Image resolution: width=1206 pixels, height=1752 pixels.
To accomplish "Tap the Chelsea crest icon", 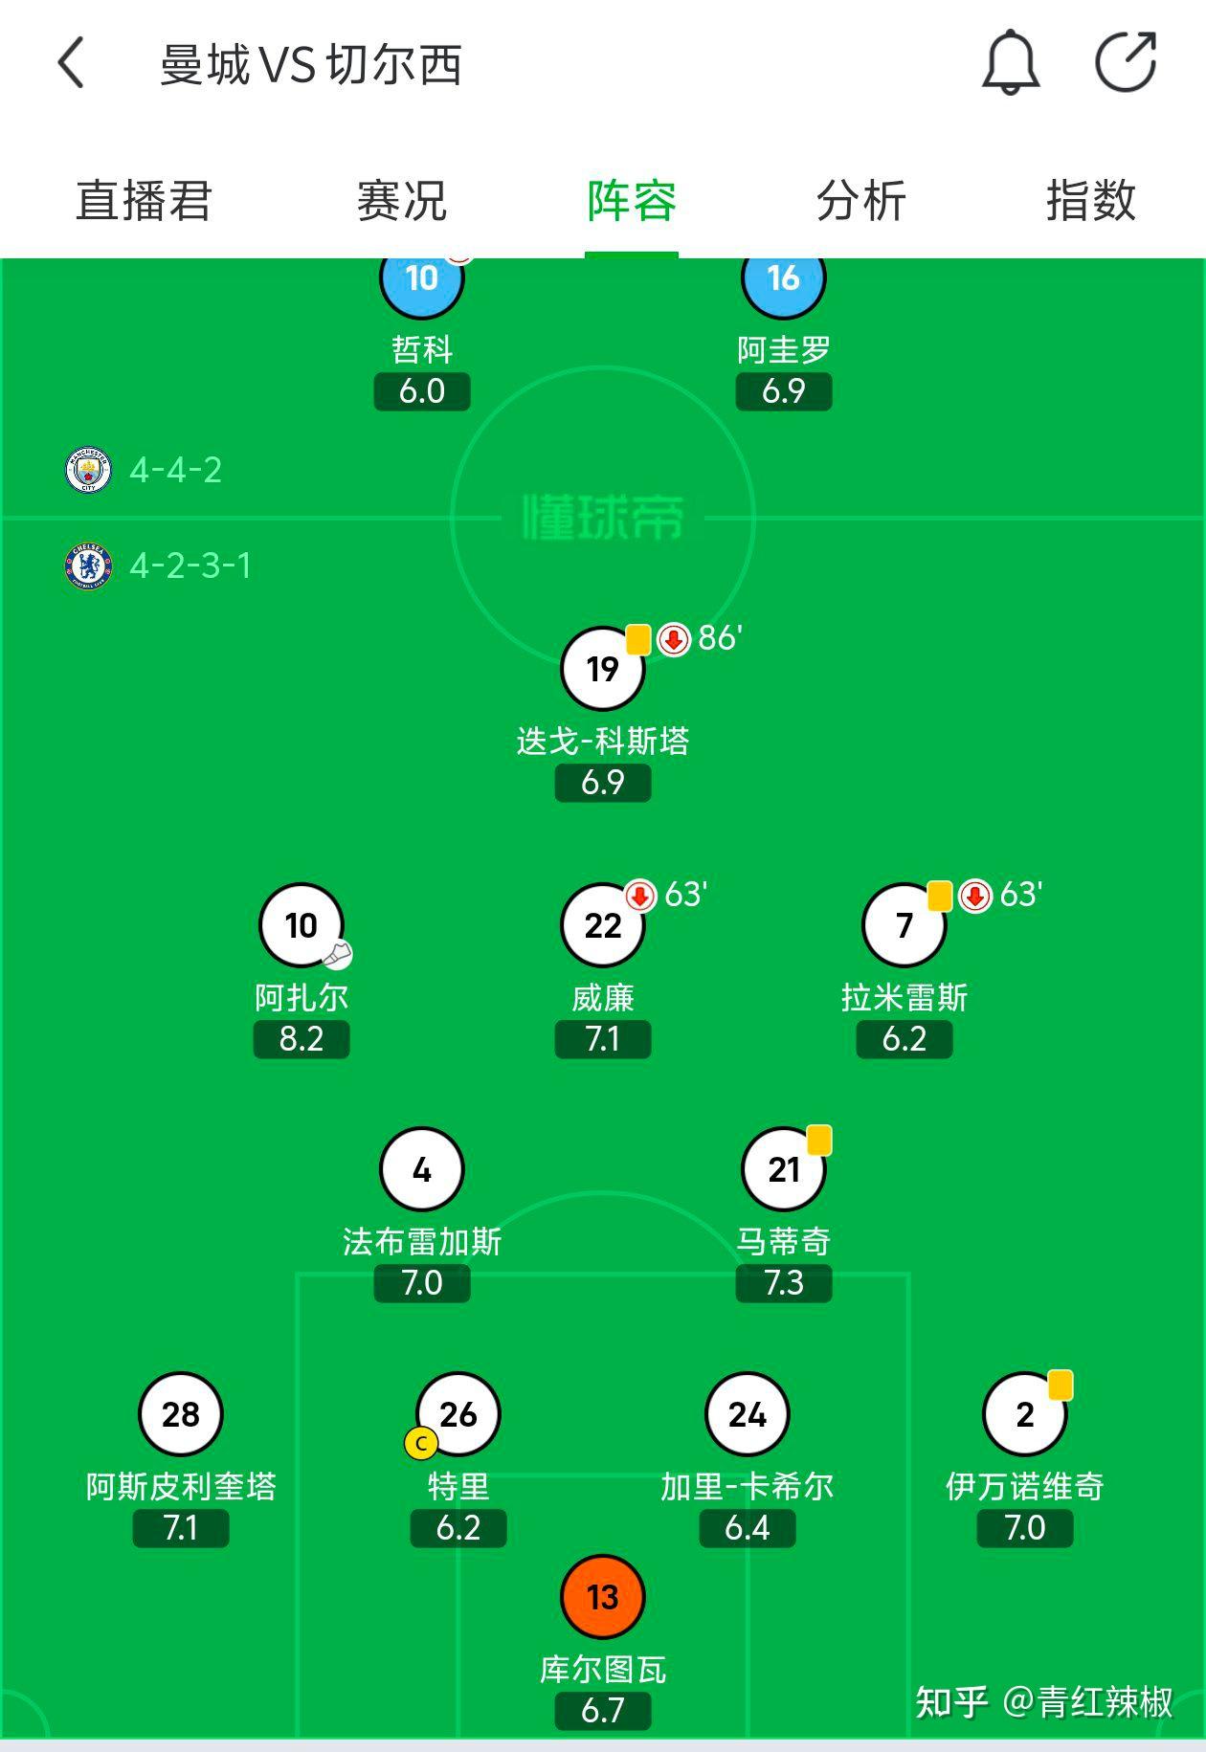I will 88,566.
